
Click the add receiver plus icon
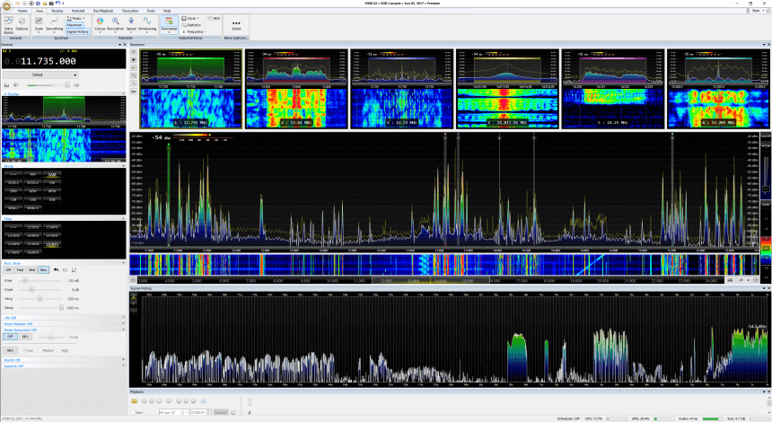click(134, 59)
